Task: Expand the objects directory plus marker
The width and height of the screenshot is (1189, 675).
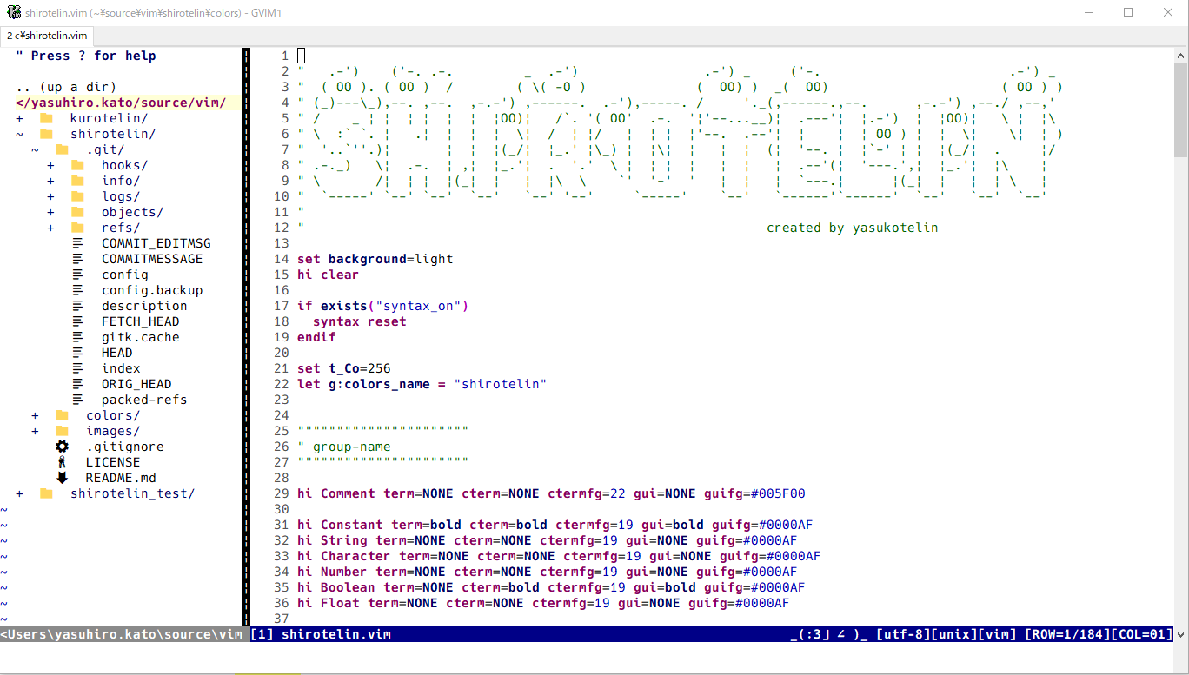Action: click(x=50, y=212)
